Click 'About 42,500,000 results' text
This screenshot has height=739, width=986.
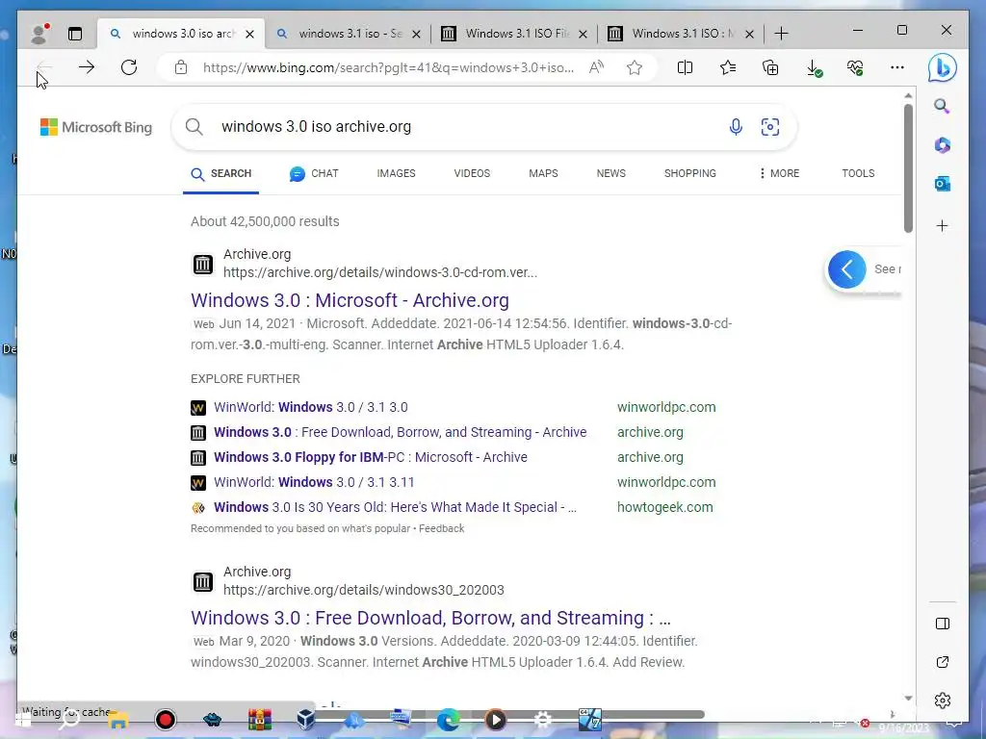(265, 221)
